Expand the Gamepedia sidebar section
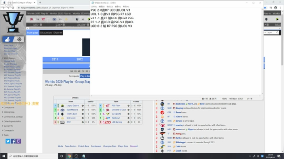Image resolution: width=284 pixels, height=159 pixels. (8, 130)
